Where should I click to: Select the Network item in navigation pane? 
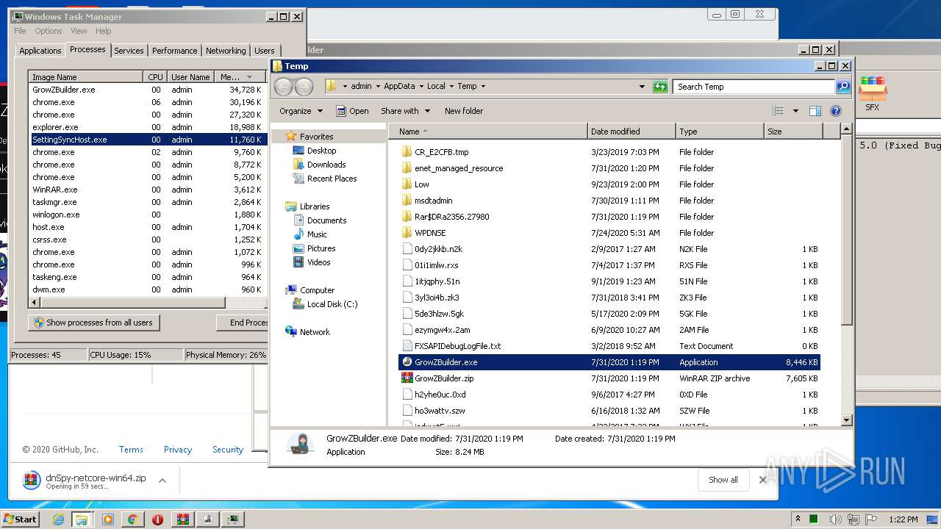pos(315,332)
